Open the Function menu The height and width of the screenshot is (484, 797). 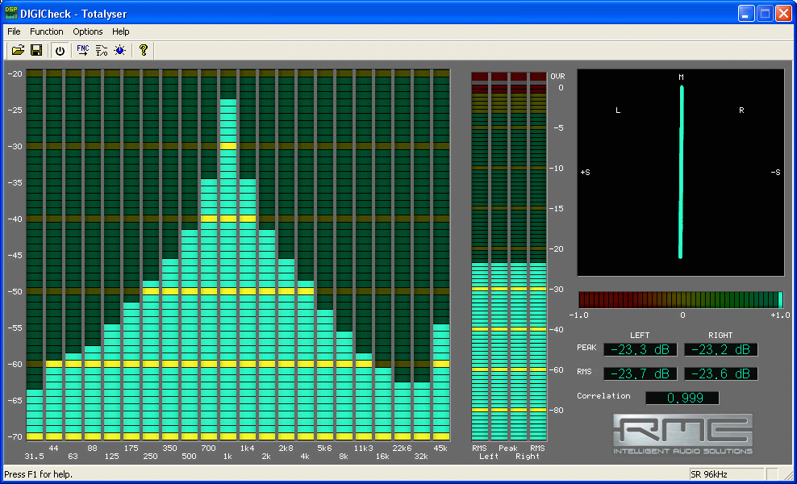tap(47, 31)
